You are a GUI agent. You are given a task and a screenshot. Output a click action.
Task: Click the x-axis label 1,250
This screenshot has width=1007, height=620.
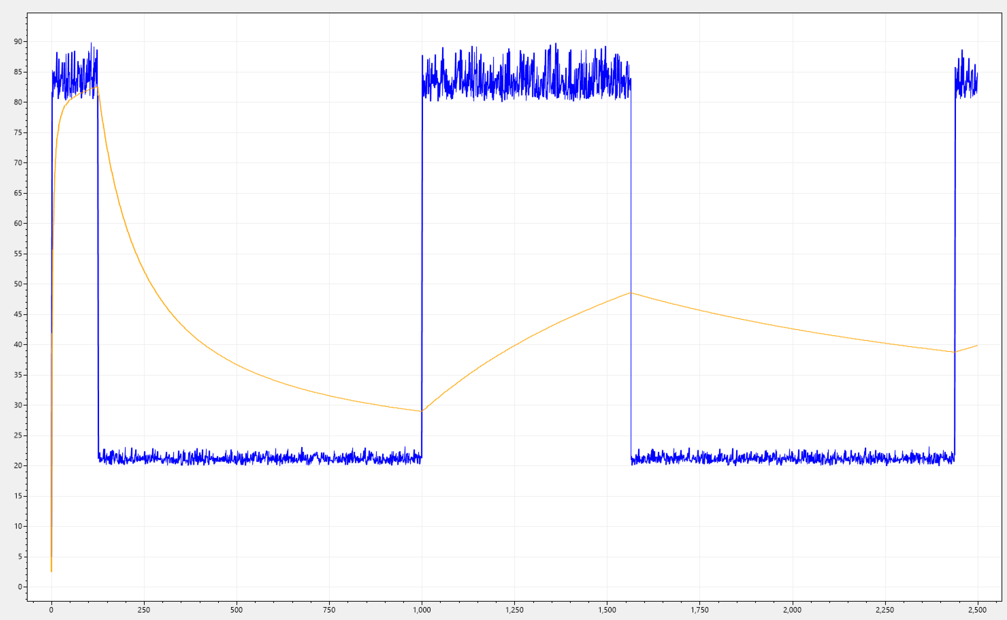(514, 610)
